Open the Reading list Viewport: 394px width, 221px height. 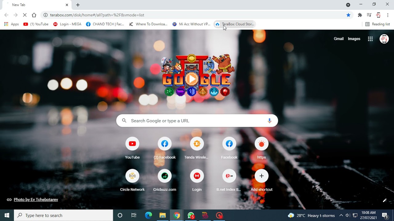point(378,24)
